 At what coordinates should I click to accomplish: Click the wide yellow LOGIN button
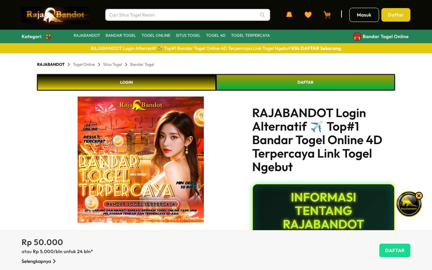click(x=127, y=82)
